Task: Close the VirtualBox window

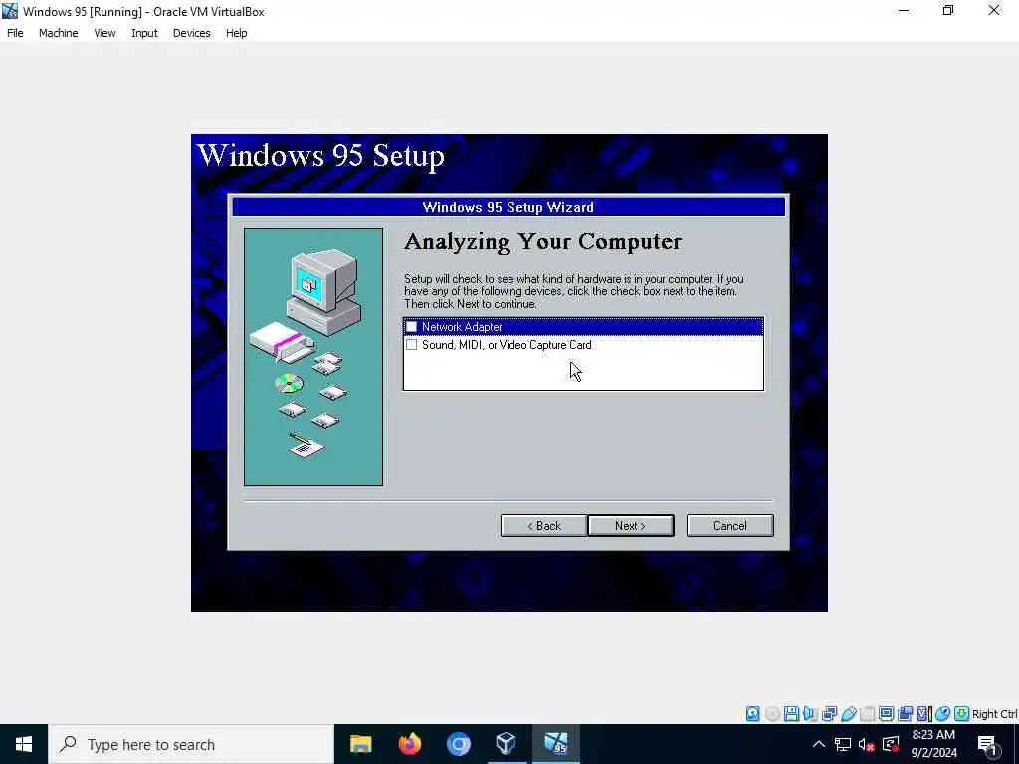Action: click(994, 11)
